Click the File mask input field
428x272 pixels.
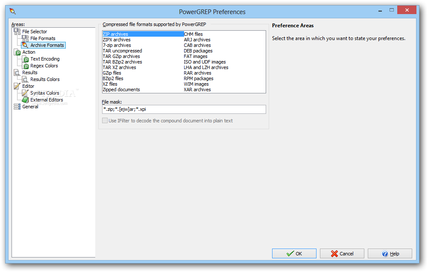[x=184, y=109]
